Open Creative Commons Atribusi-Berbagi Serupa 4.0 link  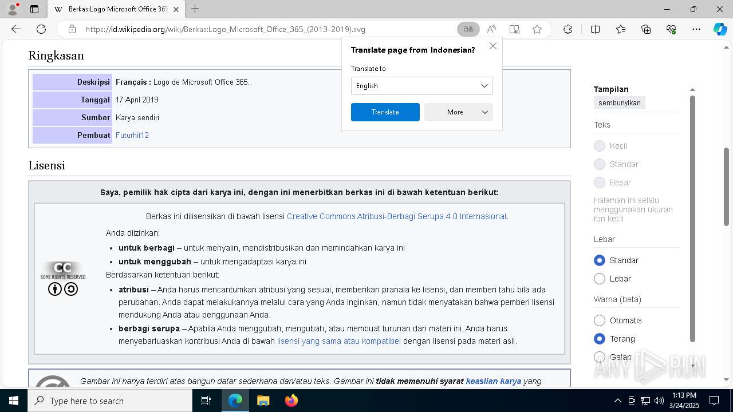(396, 216)
